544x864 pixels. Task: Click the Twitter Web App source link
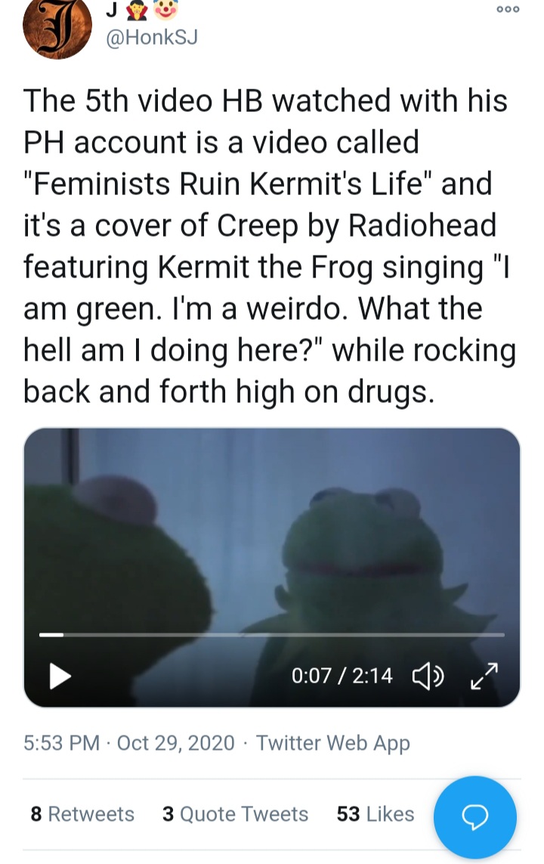[x=332, y=743]
